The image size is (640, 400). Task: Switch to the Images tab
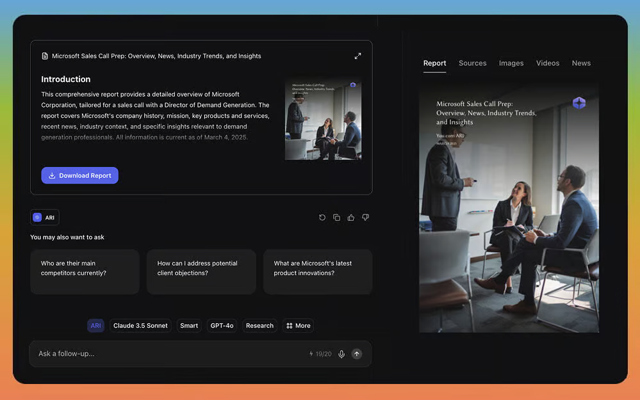tap(511, 63)
